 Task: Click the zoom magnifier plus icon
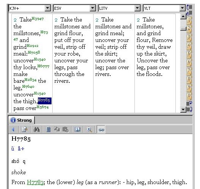point(89,129)
